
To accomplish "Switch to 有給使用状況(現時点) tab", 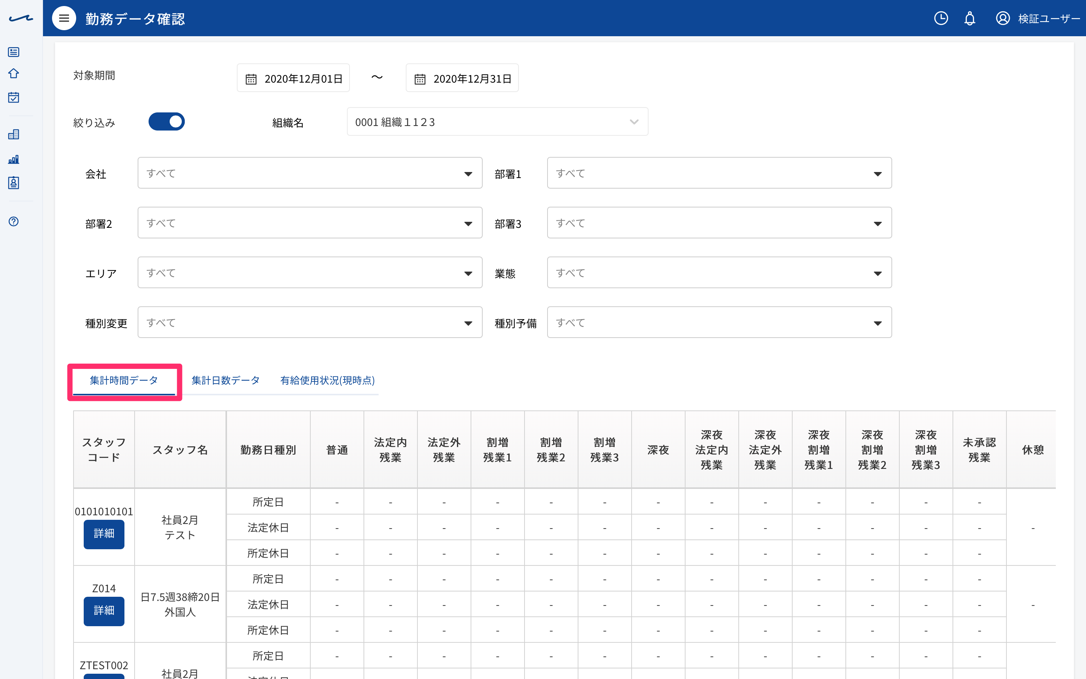I will pos(327,381).
